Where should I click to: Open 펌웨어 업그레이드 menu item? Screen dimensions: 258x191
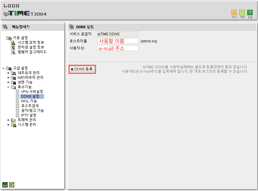click(32, 52)
